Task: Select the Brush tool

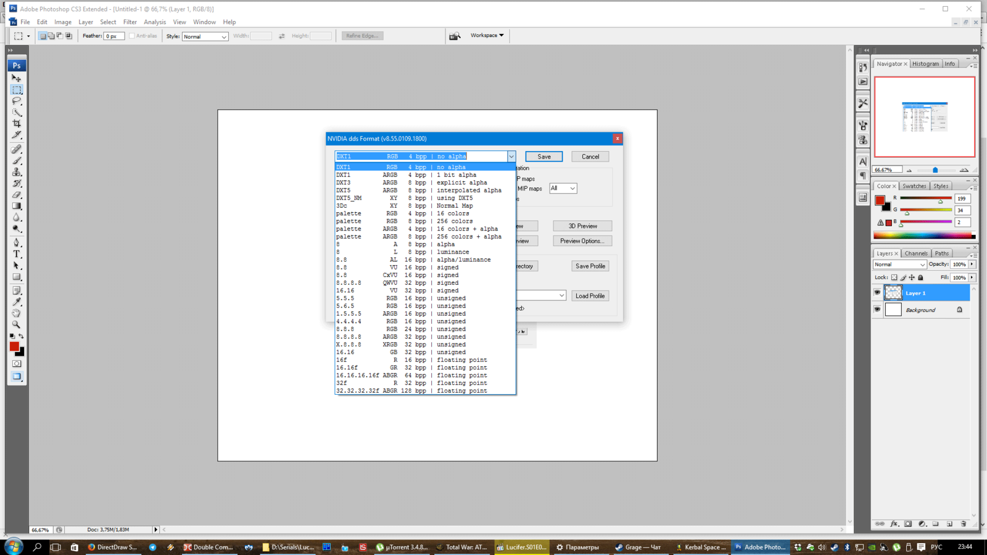Action: coord(17,161)
